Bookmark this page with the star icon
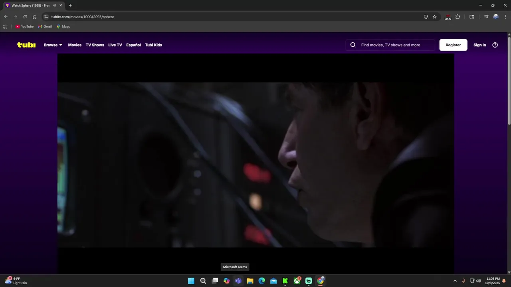Image resolution: width=511 pixels, height=287 pixels. click(434, 17)
